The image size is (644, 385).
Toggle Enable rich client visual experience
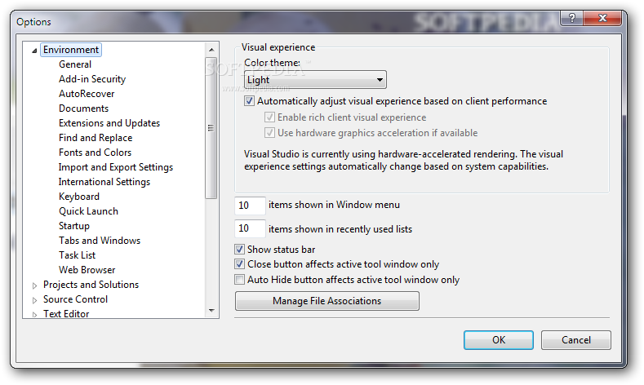point(269,117)
